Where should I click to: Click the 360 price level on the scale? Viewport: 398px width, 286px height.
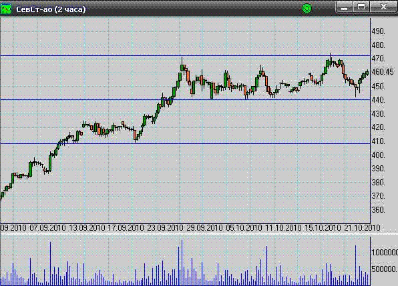[x=378, y=210]
